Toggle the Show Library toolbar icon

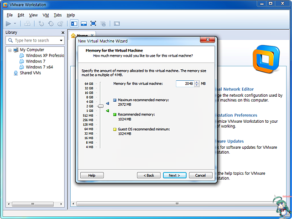pos(74,24)
